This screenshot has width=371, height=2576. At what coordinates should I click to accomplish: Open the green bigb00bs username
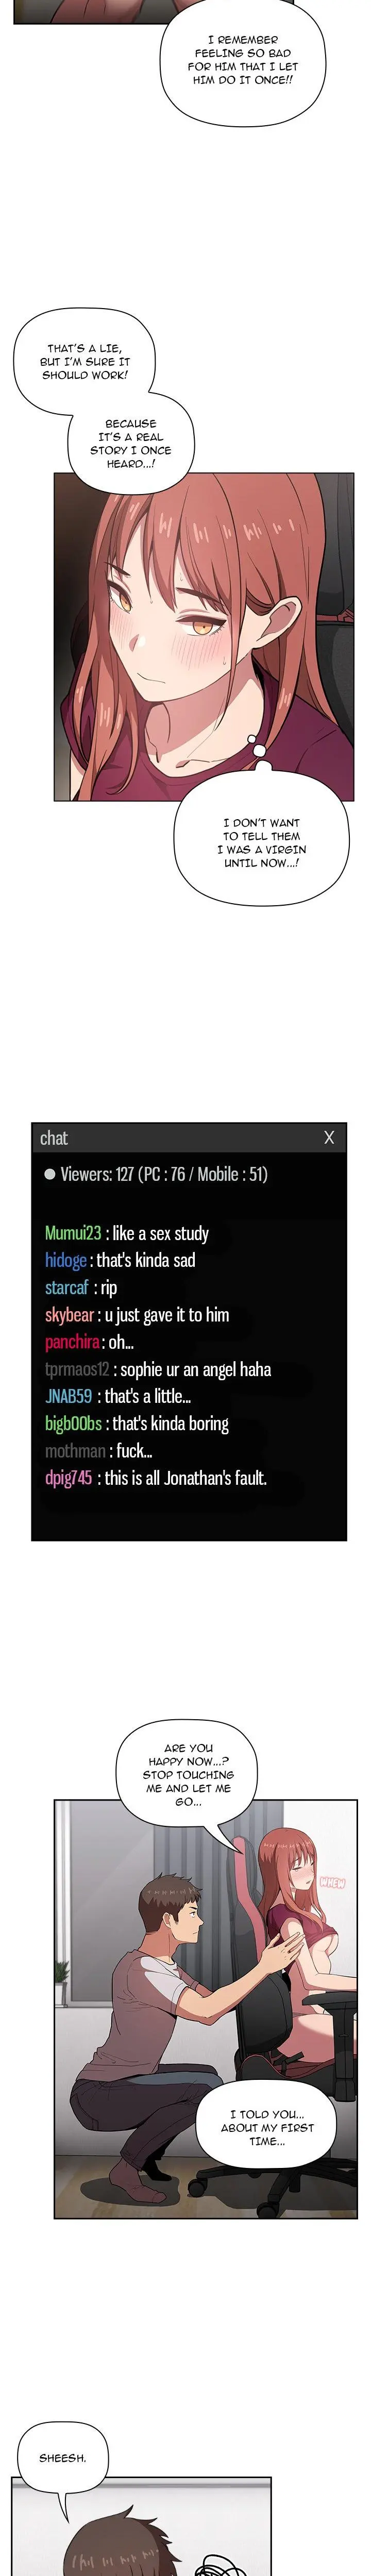(73, 1423)
